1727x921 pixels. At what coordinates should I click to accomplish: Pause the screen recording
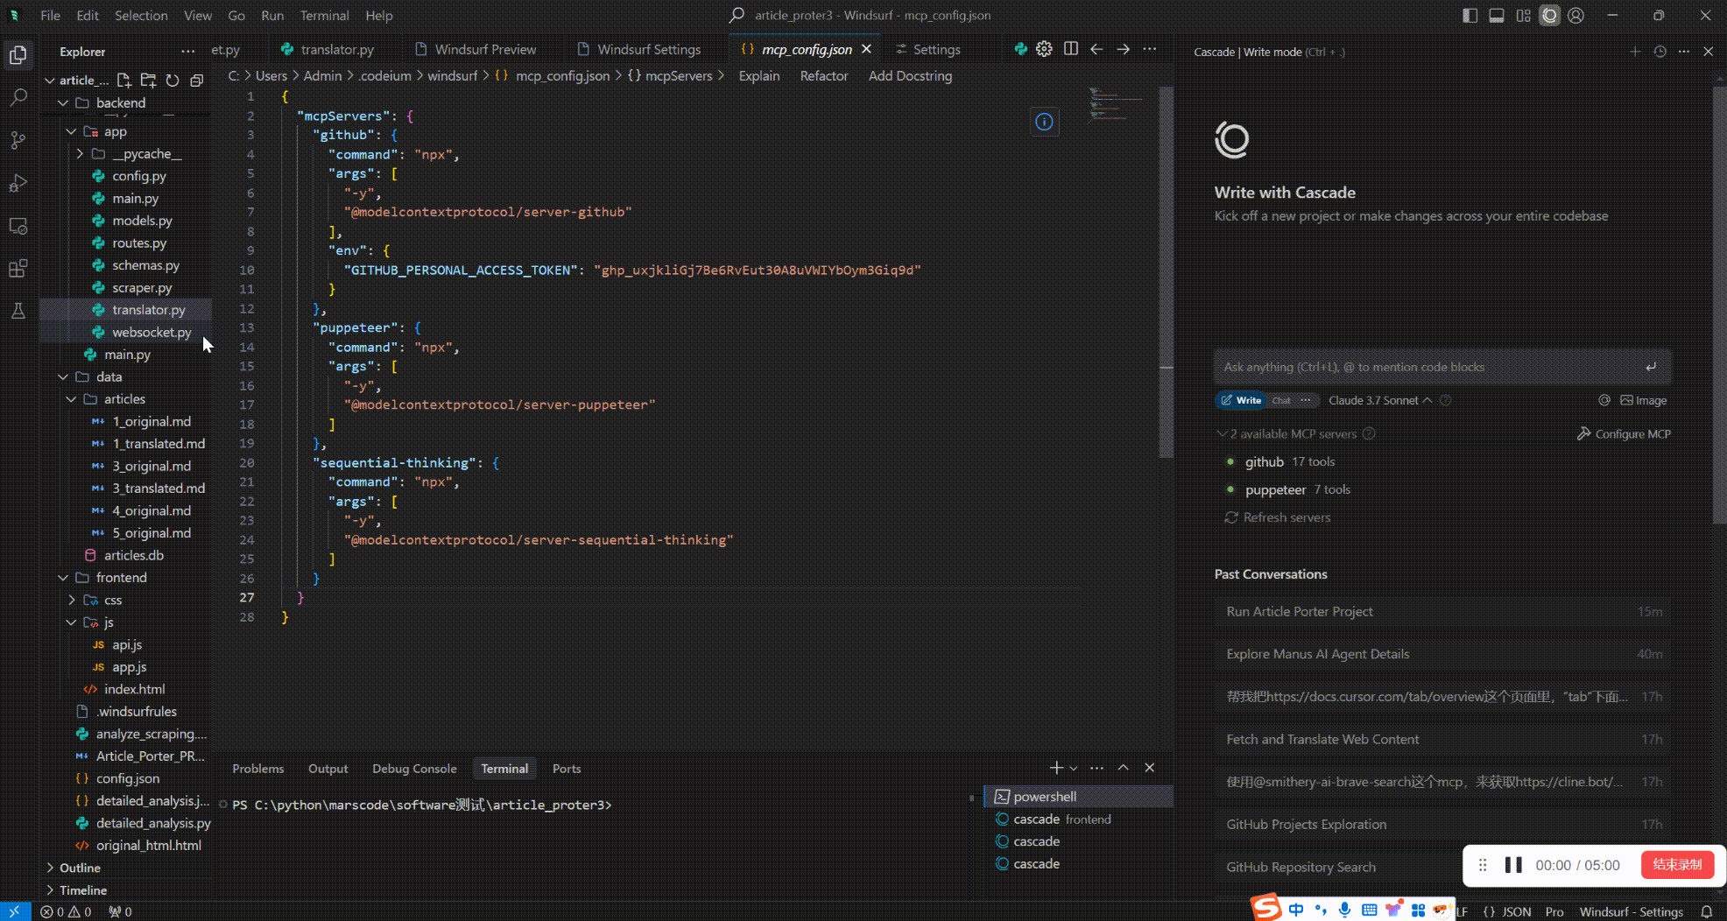tap(1512, 865)
